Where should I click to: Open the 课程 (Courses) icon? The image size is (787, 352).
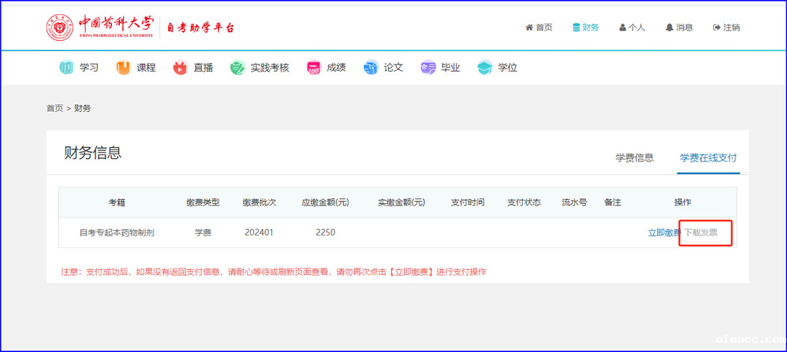pyautogui.click(x=123, y=68)
